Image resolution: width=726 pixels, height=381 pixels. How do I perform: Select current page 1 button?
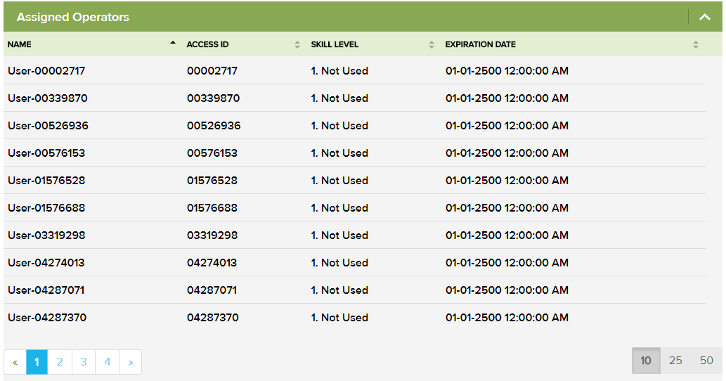[37, 362]
